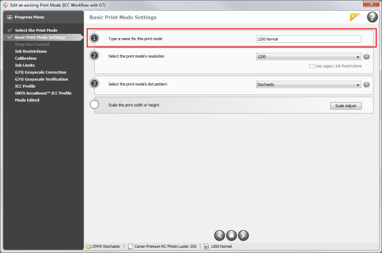
Task: Click the gear icon beside dot pattern dropdown
Action: click(367, 85)
